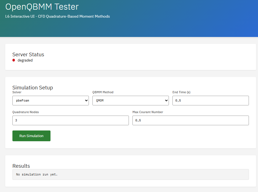Select the Max Courant Number input field
The width and height of the screenshot is (258, 192).
[190, 120]
